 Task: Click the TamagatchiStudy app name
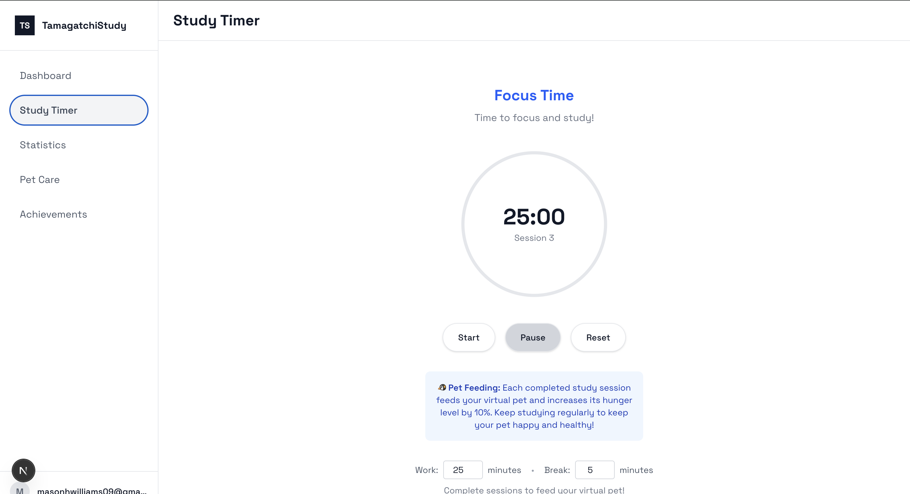point(84,25)
